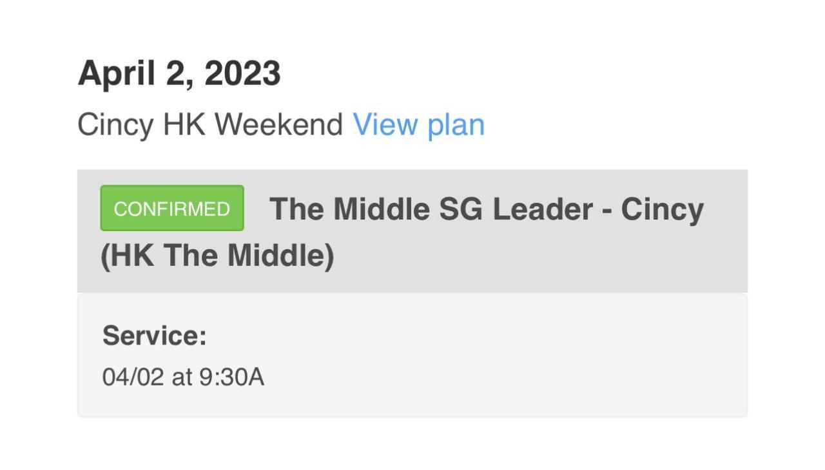Click the year "2023" in the heading
825x470 pixels.
tap(242, 73)
